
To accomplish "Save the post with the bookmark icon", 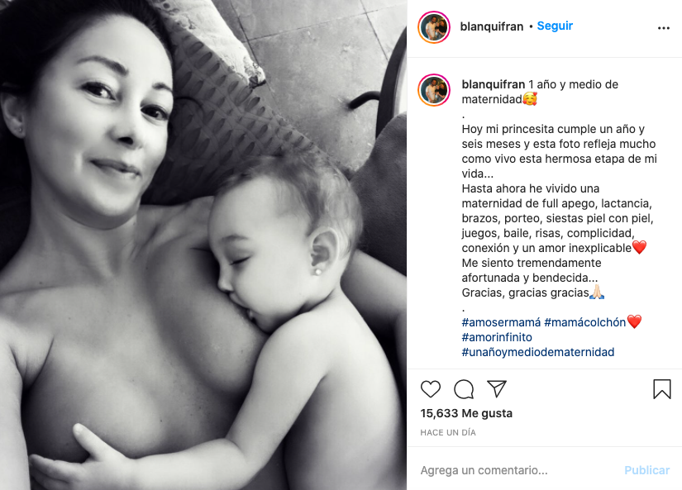I will coord(662,388).
